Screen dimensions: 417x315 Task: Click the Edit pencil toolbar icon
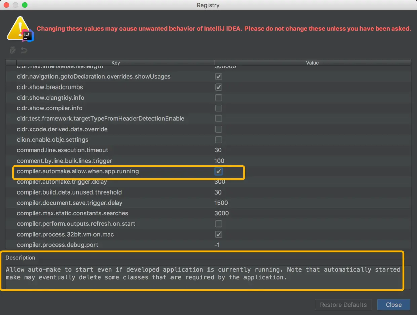pyautogui.click(x=13, y=50)
